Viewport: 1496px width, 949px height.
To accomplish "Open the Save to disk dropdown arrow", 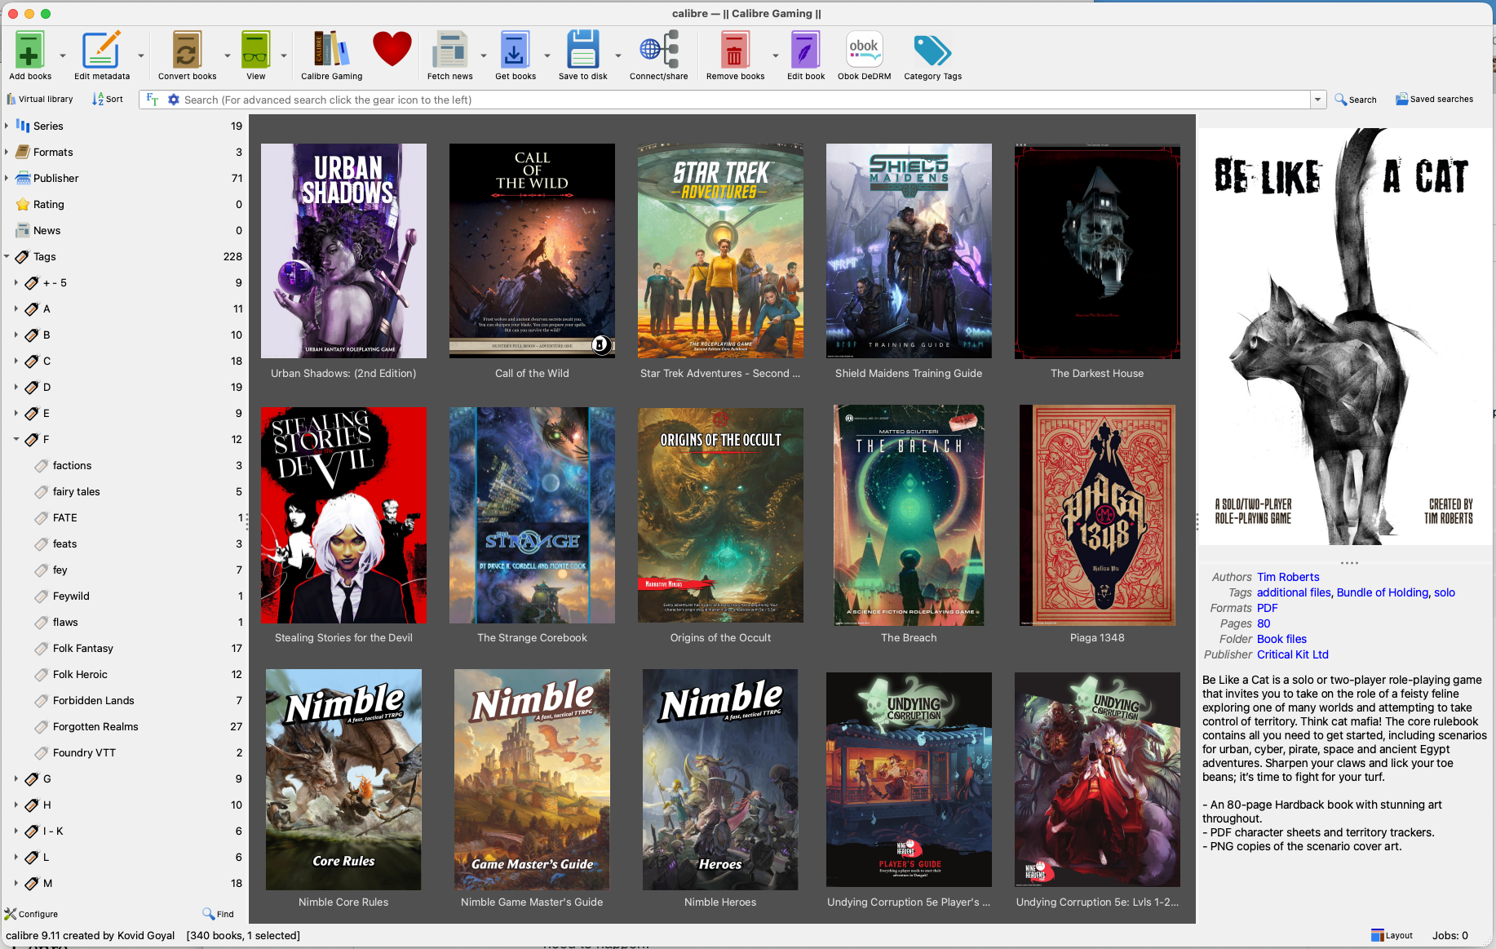I will 617,55.
